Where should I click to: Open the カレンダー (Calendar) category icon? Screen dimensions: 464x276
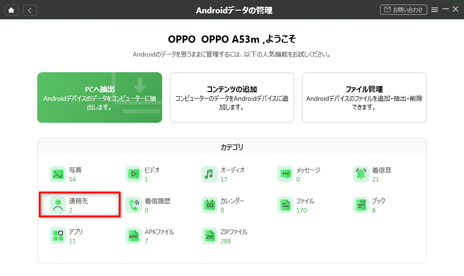tap(209, 205)
